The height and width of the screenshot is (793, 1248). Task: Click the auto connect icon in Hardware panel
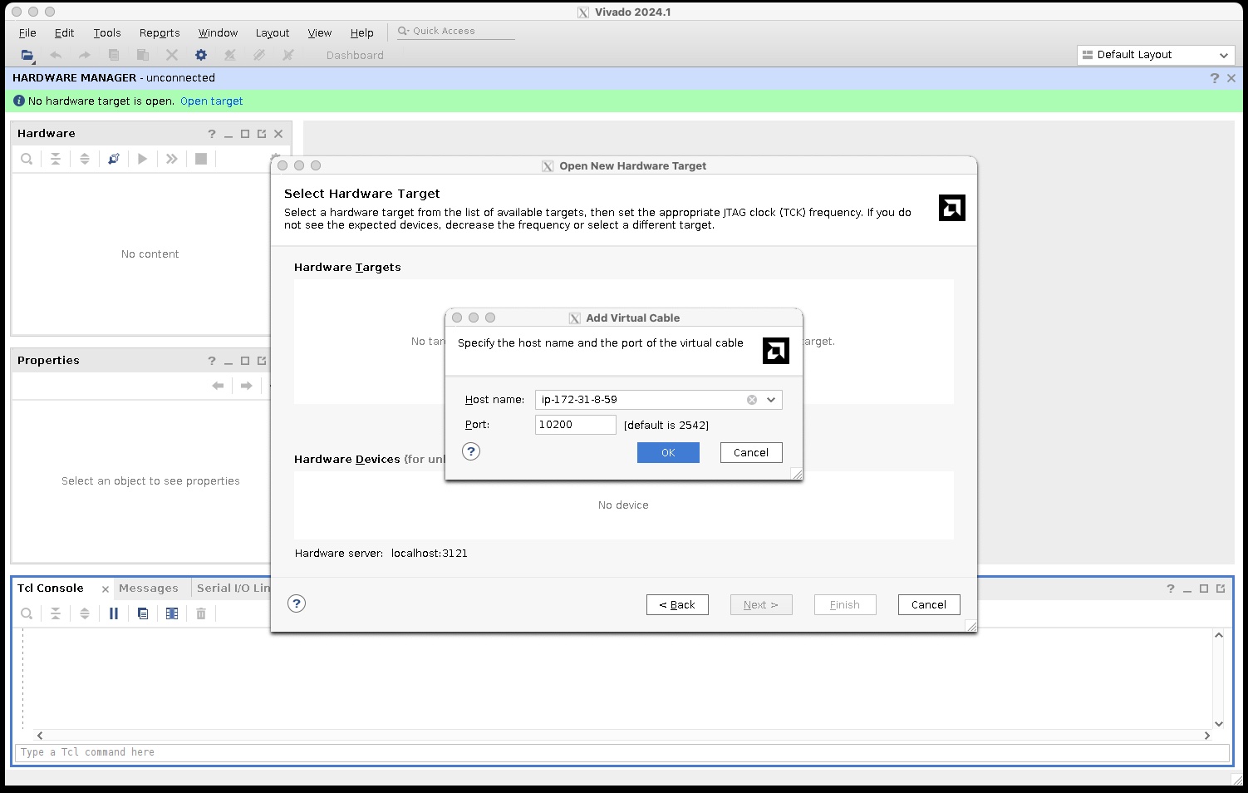point(114,159)
